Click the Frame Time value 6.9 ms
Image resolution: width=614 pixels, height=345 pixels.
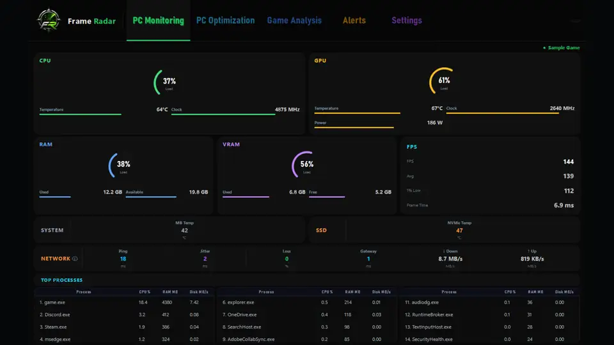click(564, 205)
